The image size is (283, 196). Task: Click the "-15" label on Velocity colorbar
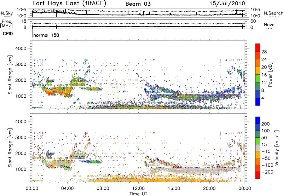[266, 151]
